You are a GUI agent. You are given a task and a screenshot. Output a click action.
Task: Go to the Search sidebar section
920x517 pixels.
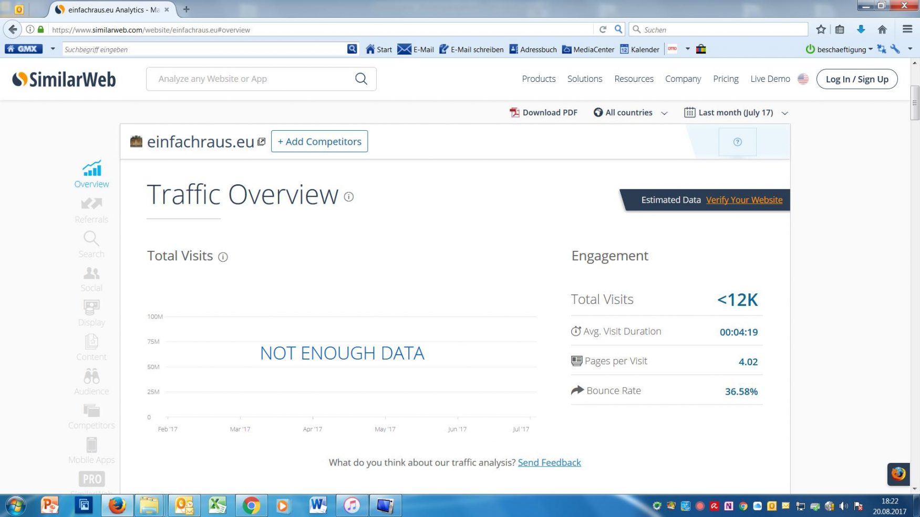[91, 245]
